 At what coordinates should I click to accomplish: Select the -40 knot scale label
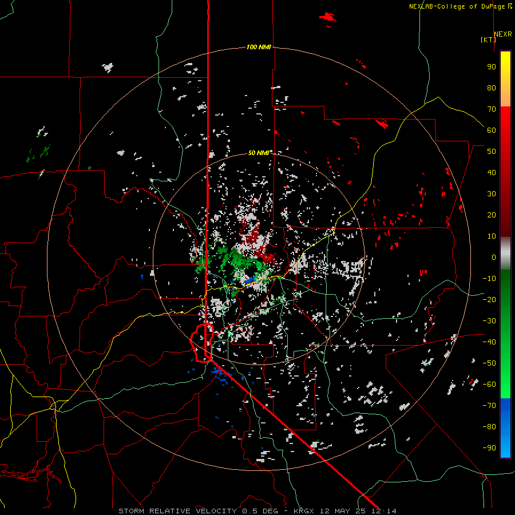[489, 342]
